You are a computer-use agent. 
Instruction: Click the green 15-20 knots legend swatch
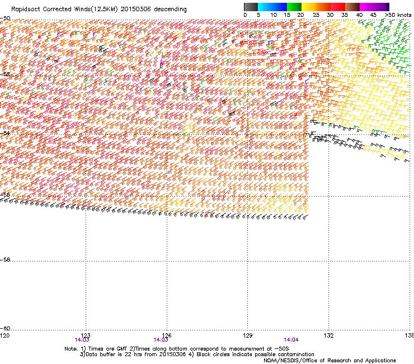click(x=294, y=7)
